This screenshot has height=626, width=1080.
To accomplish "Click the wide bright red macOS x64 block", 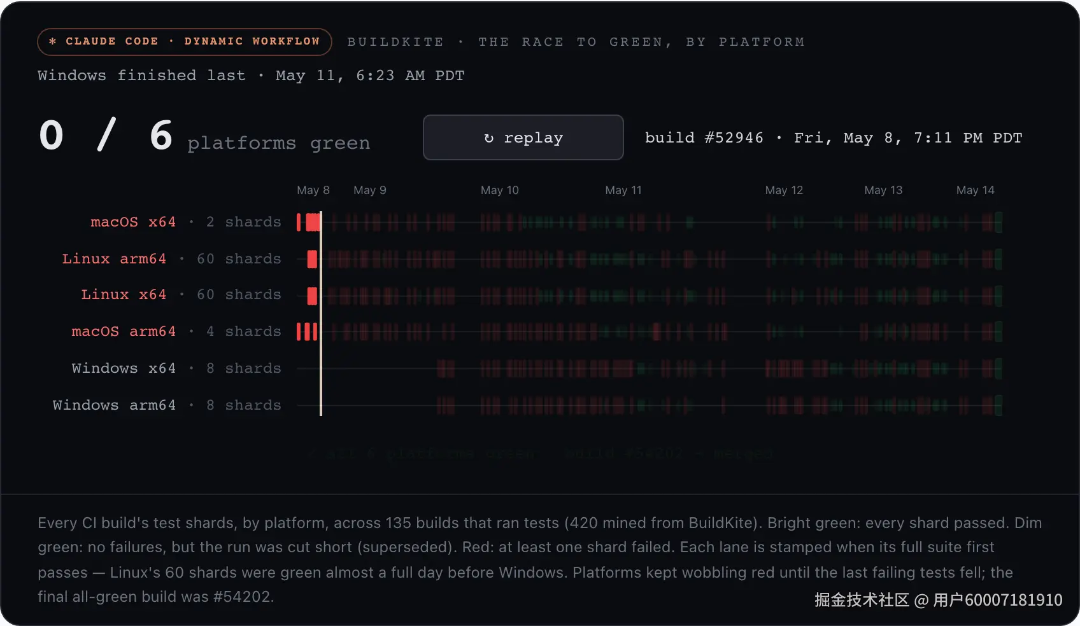I will pyautogui.click(x=313, y=222).
